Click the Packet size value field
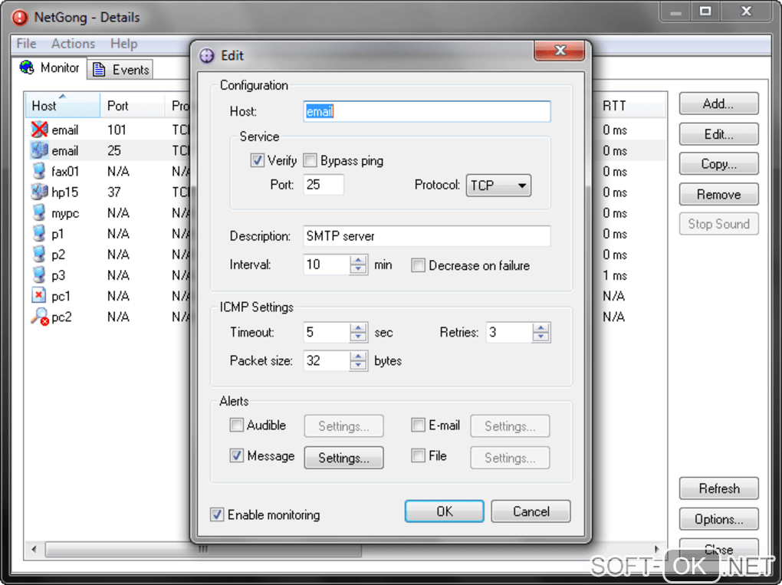The height and width of the screenshot is (585, 782). pos(327,360)
